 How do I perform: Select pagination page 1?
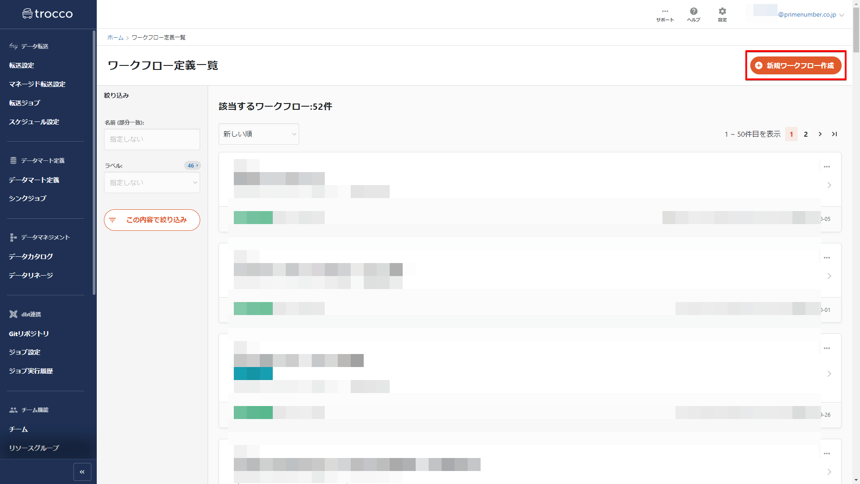[791, 134]
